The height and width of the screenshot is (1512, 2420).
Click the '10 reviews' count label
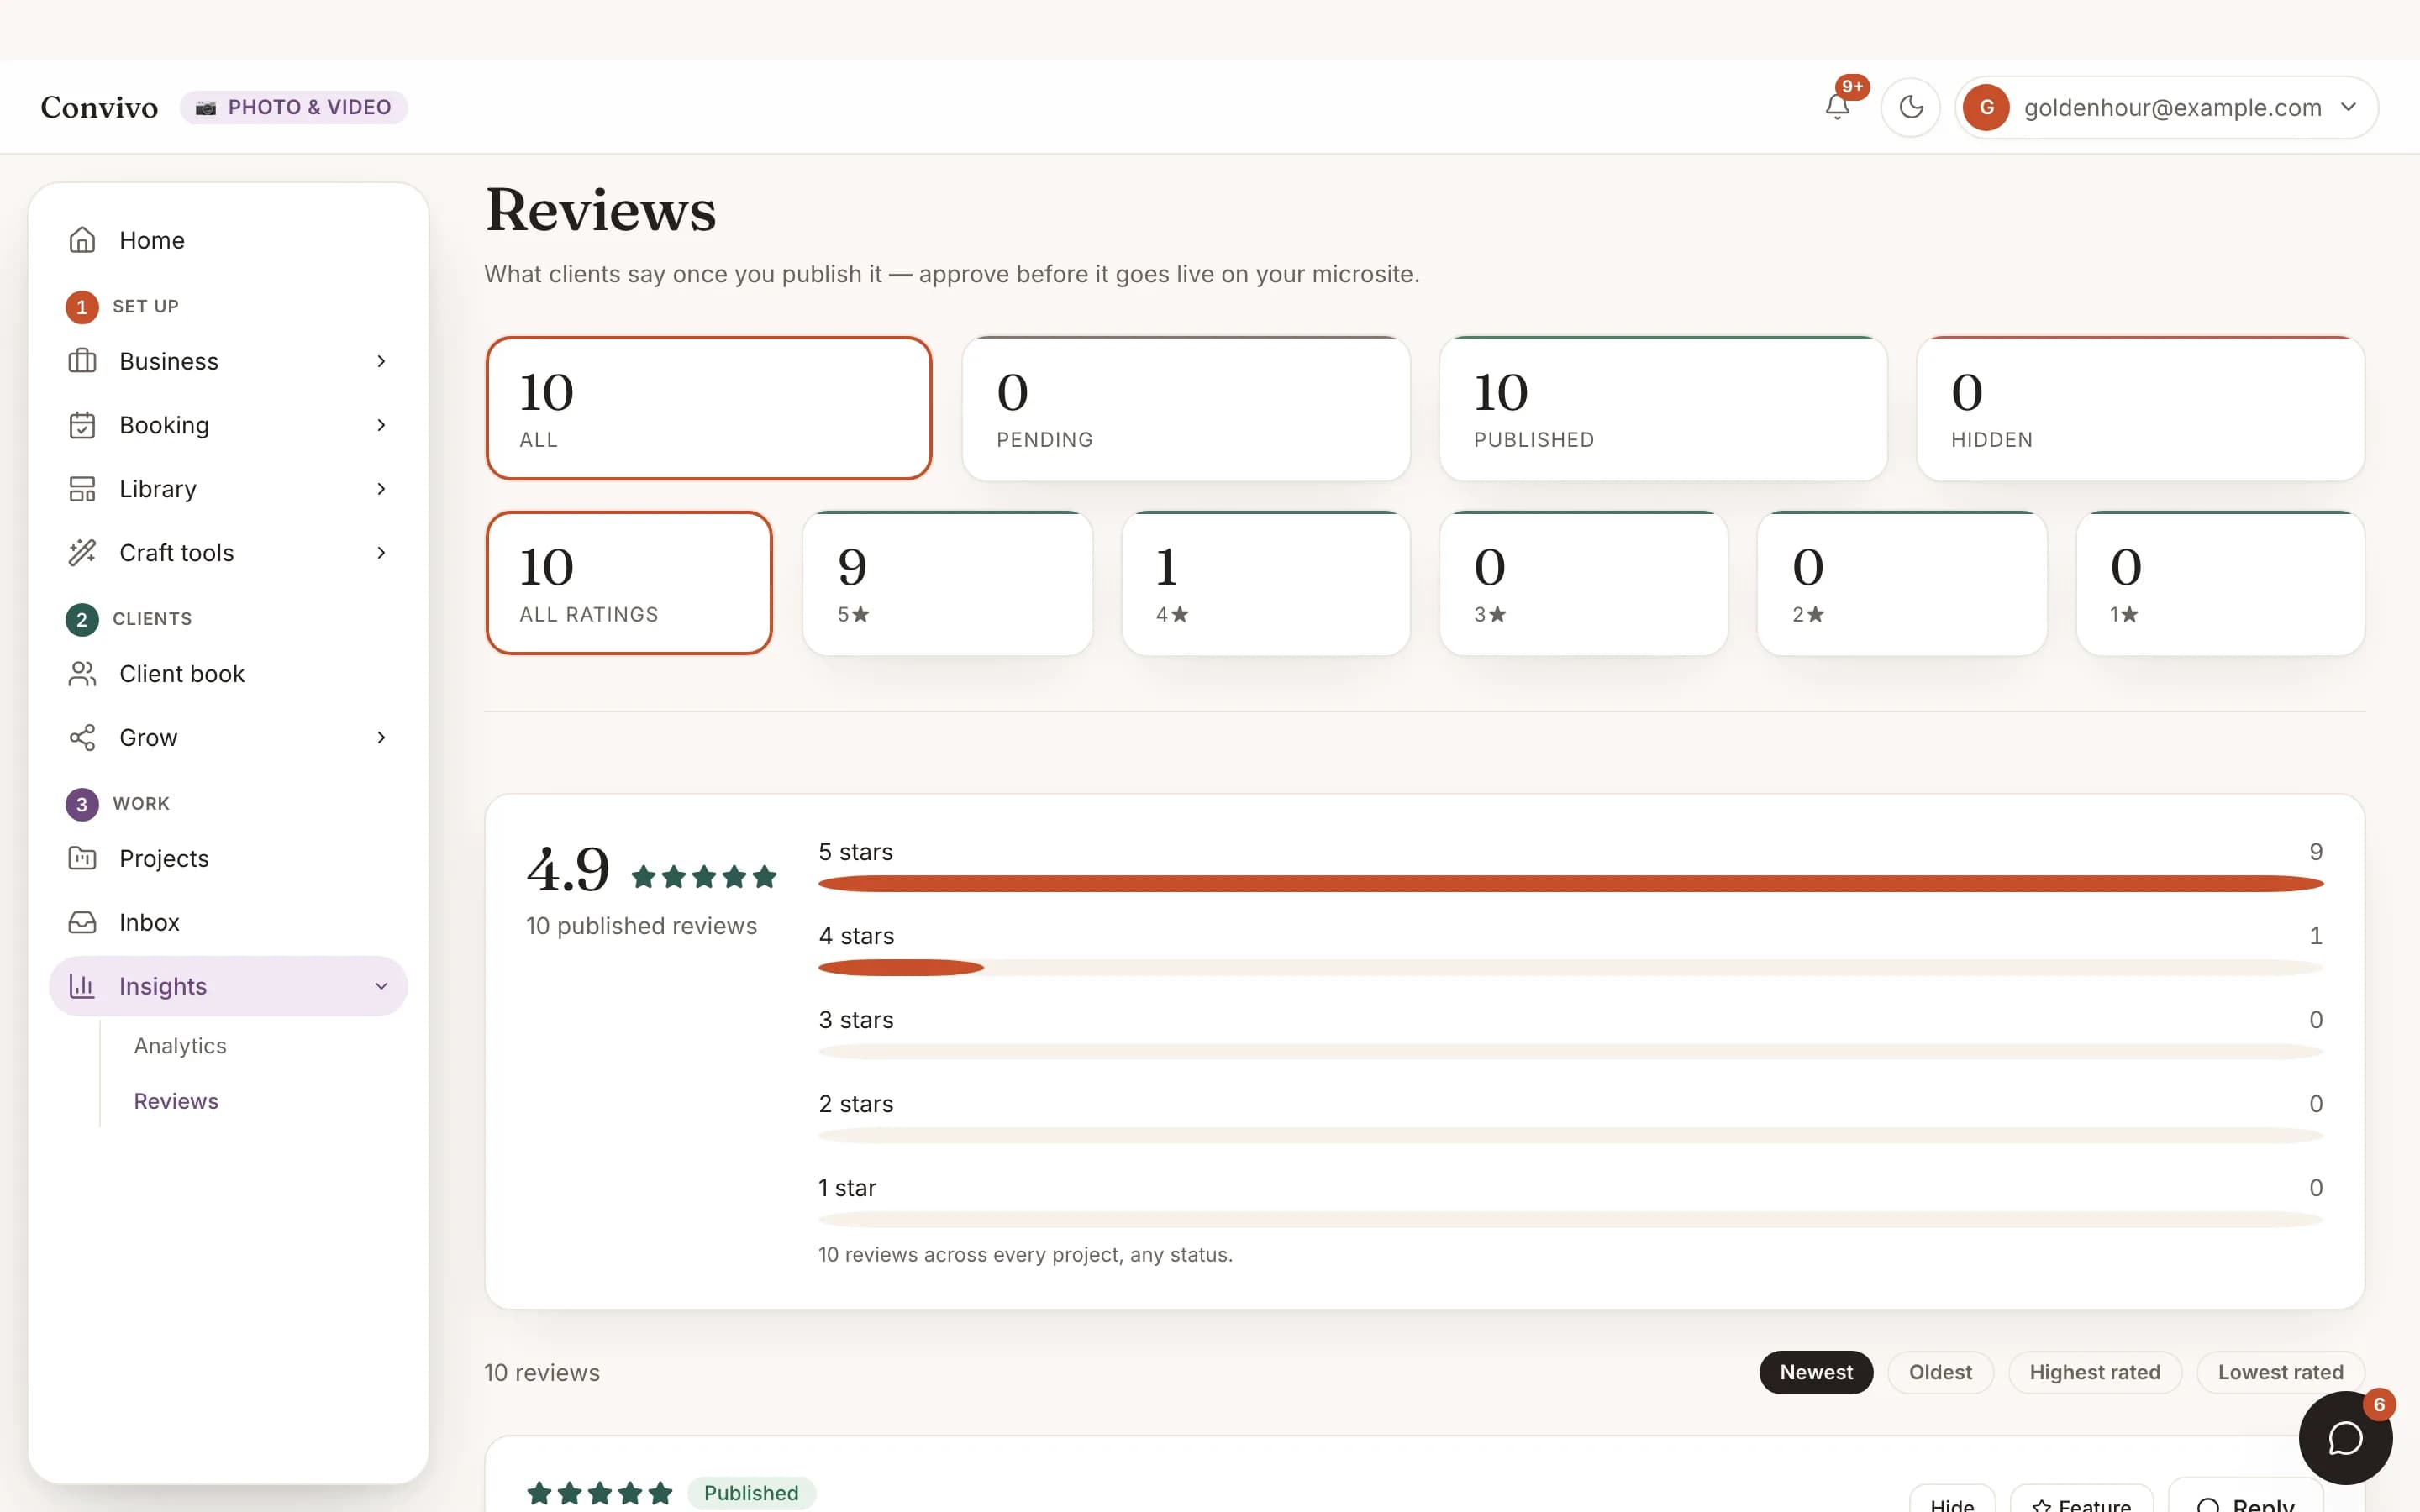click(x=542, y=1373)
